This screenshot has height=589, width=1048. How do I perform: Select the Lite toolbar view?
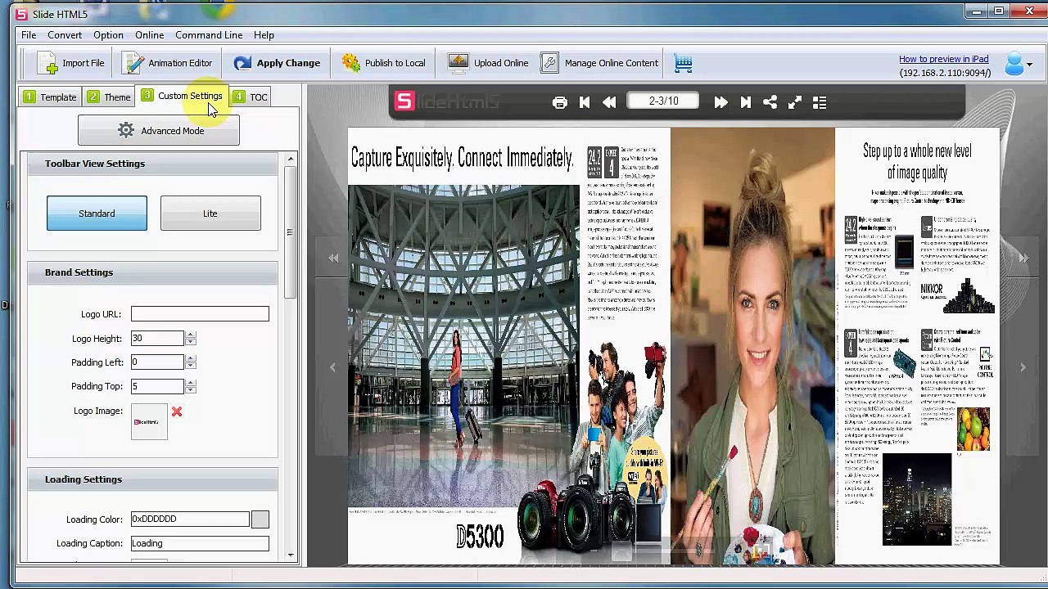(x=210, y=214)
